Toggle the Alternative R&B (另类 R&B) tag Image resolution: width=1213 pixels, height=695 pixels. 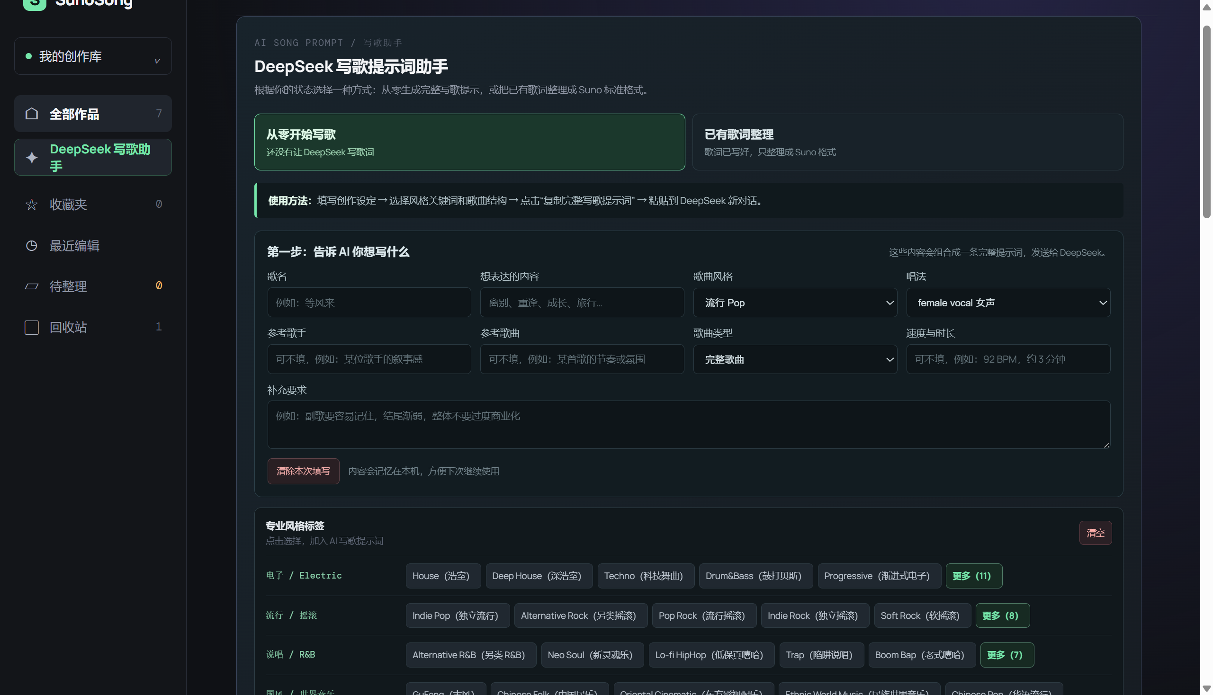point(472,655)
